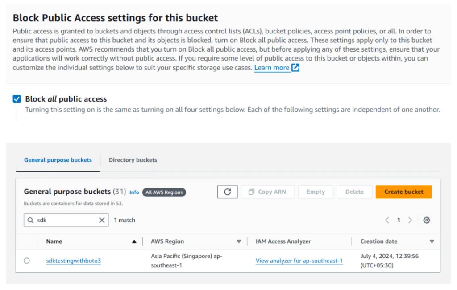Toggle the Name column sort arrow
The image size is (457, 290).
click(135, 241)
